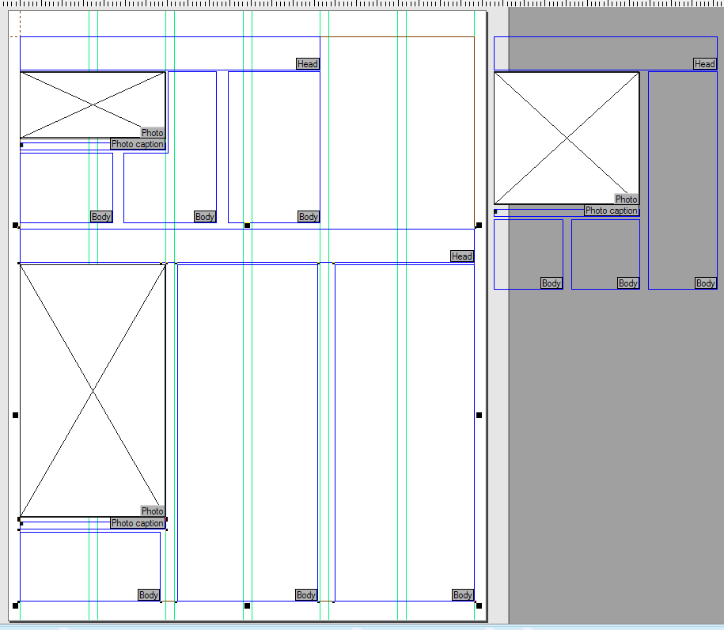The height and width of the screenshot is (630, 724).
Task: Click the Photo caption label under small photo
Action: pos(138,144)
